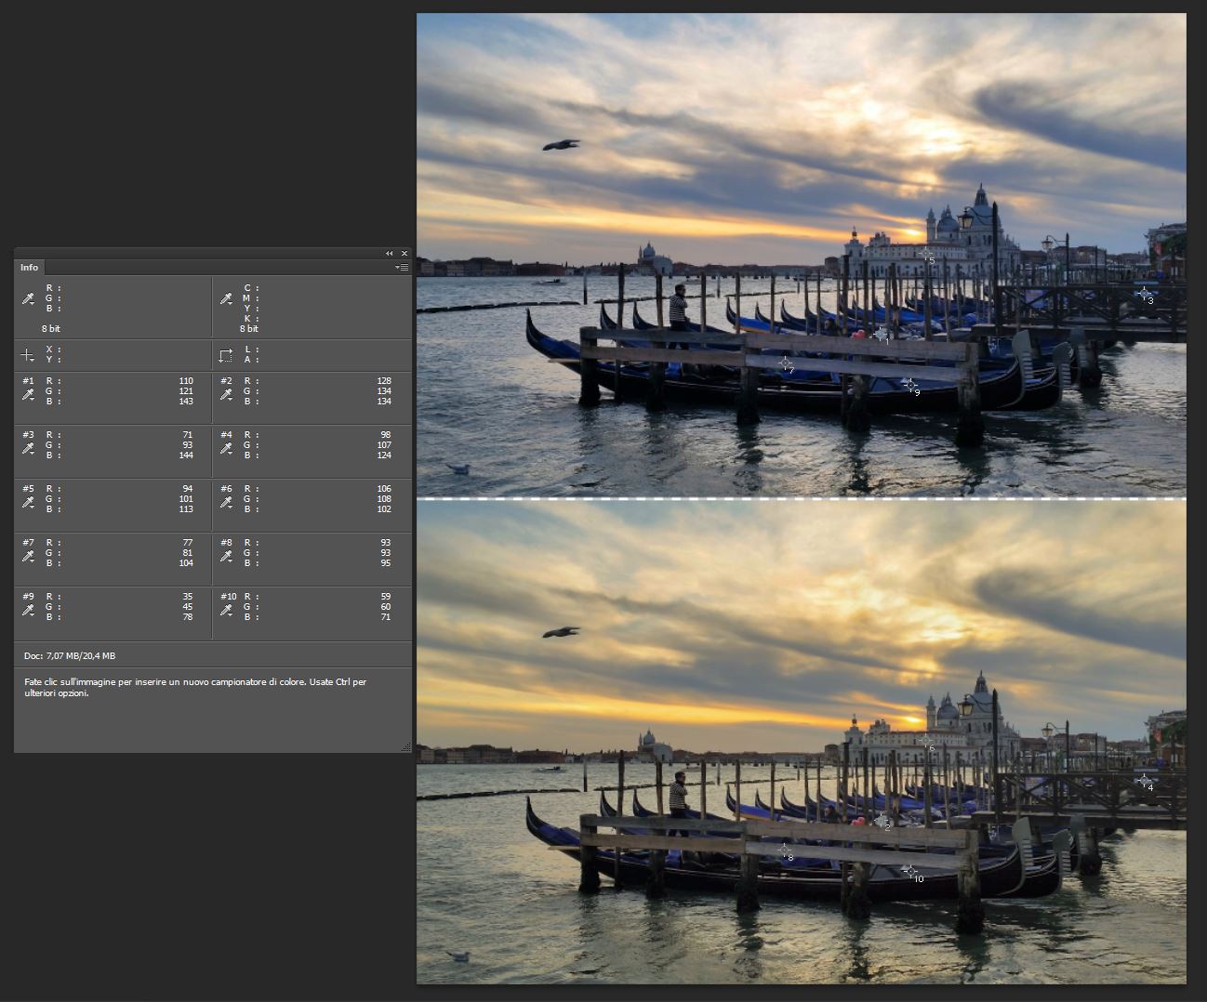Select the Info panel tab

point(30,268)
